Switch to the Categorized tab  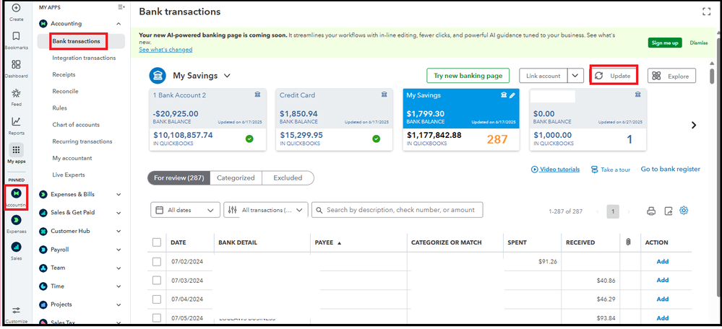[x=236, y=177]
